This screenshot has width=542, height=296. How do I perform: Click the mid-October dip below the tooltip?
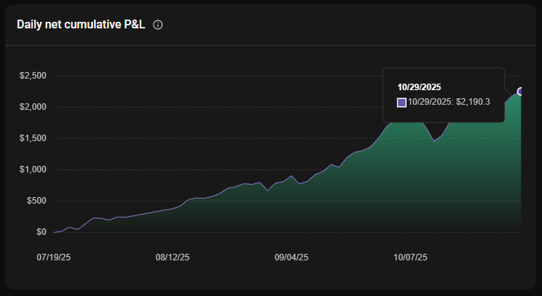coord(434,141)
